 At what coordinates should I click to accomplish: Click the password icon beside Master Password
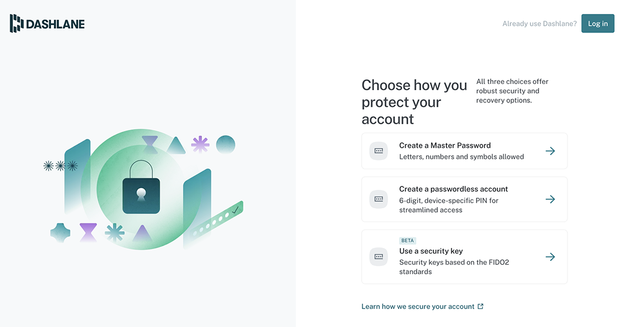[378, 151]
